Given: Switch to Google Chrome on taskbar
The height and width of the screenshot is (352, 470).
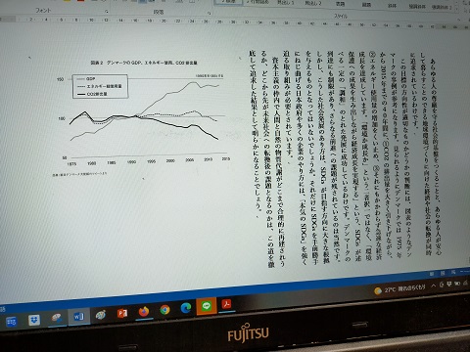Looking at the screenshot, I should click(x=164, y=310).
